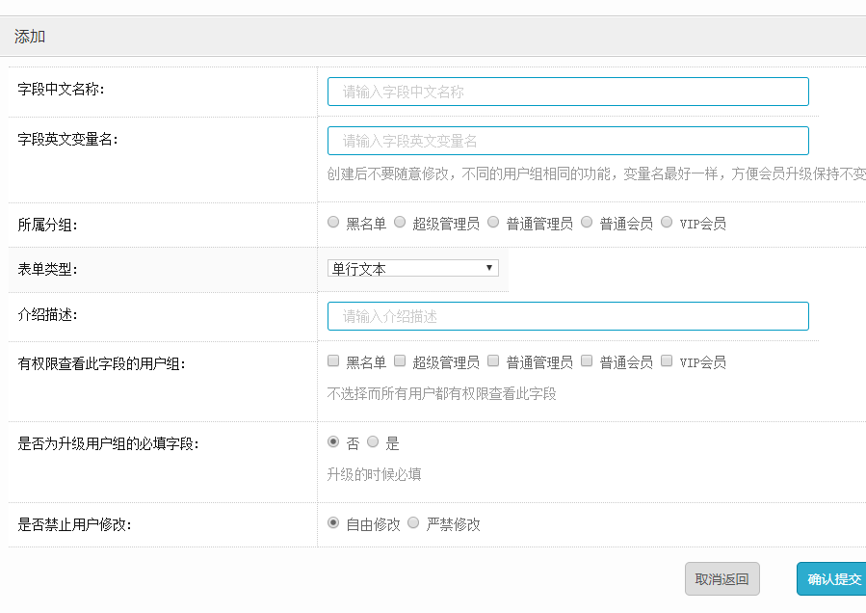The image size is (866, 613).
Task: Select 黑名单 radio under 所属分组
Action: [x=333, y=223]
